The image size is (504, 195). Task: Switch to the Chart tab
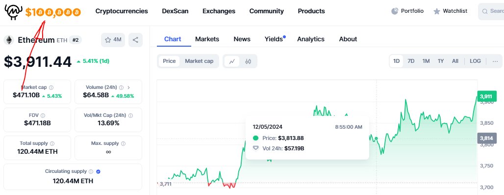[173, 39]
